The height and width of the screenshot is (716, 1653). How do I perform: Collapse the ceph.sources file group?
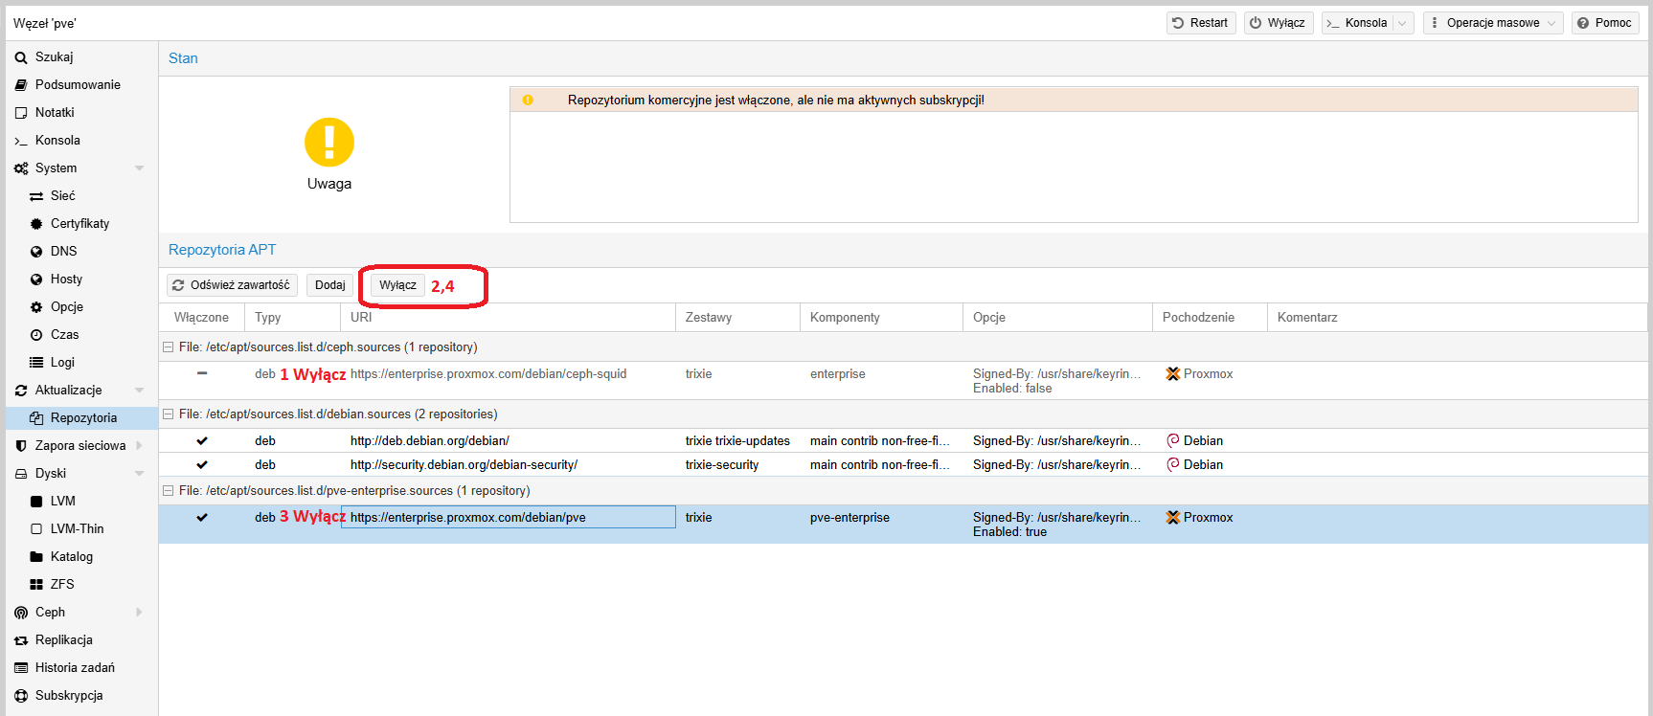click(169, 347)
